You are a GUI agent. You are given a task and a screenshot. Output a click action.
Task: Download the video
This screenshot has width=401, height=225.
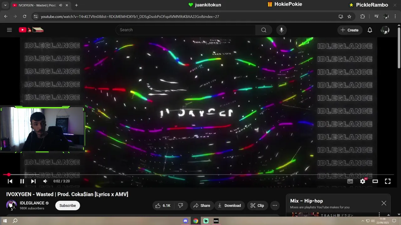pyautogui.click(x=229, y=206)
